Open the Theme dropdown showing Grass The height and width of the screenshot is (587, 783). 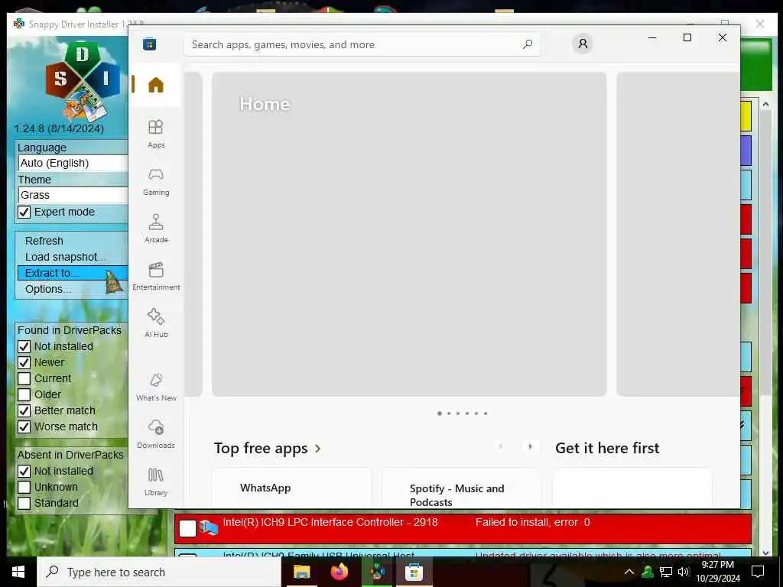pyautogui.click(x=73, y=195)
